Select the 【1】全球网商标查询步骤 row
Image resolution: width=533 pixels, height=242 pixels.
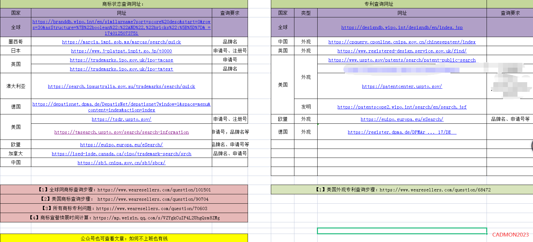[124, 190]
